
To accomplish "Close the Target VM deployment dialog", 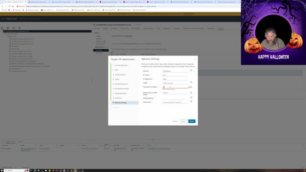I will click(195, 59).
